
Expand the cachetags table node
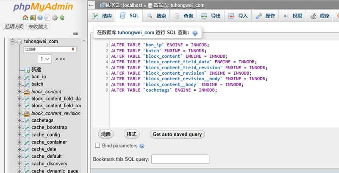[x=19, y=120]
